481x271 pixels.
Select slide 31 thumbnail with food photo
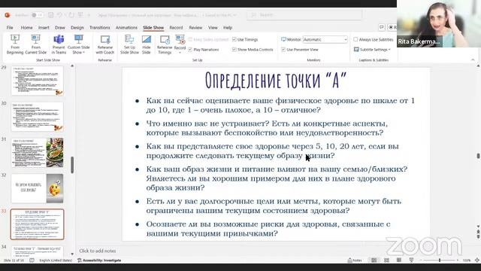pos(37,153)
